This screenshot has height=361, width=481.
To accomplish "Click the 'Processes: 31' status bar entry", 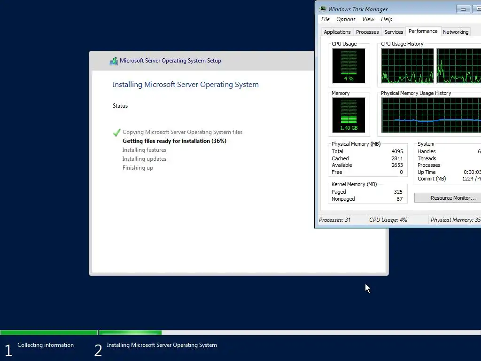I will click(334, 220).
